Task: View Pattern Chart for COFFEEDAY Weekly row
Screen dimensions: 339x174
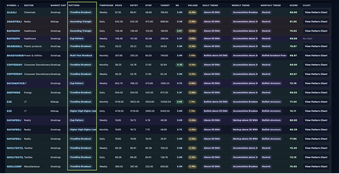Action: [x=316, y=74]
